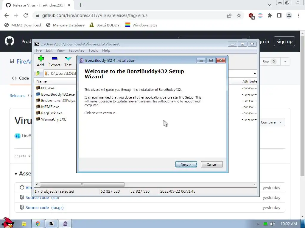
Task: Open Chrome tab search chevron
Action: tap(269, 5)
